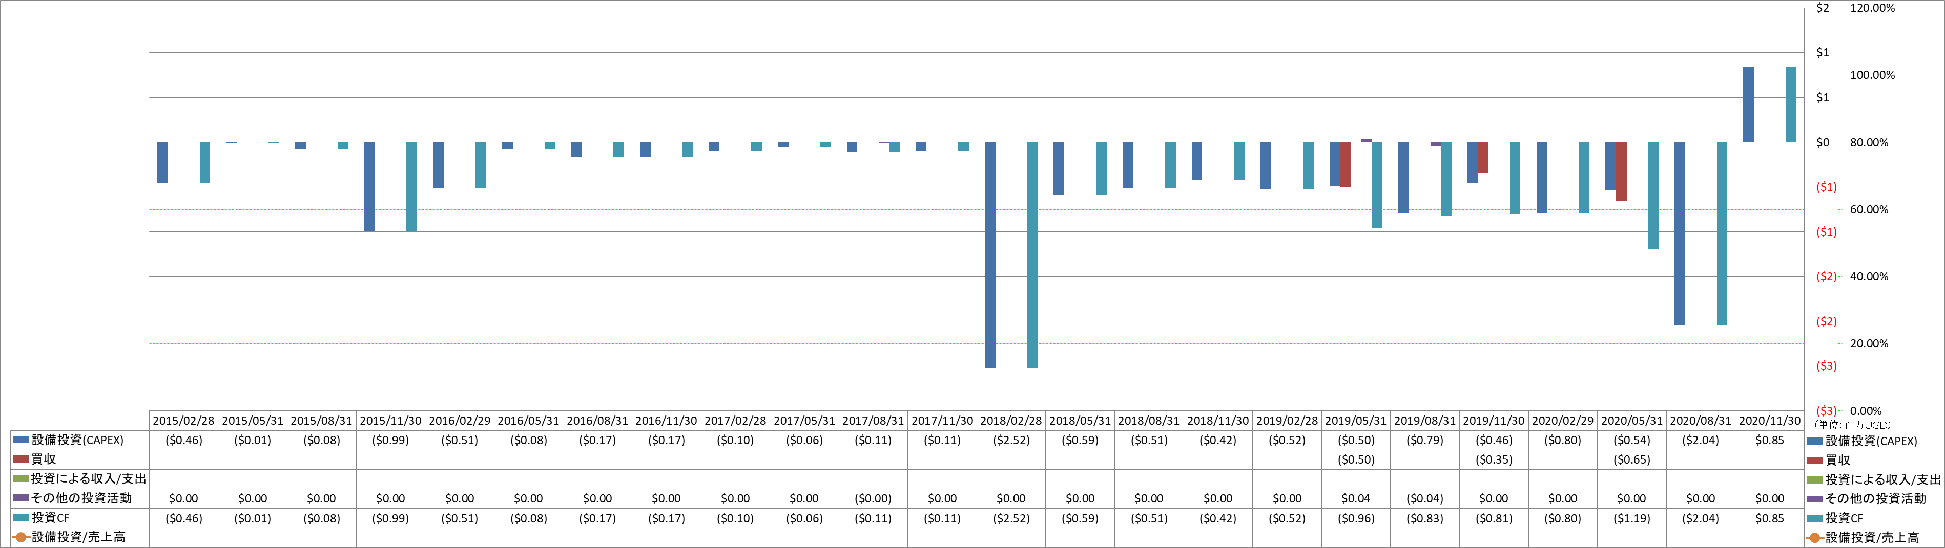Select the 2019/11/30 date header
Screen dimensions: 1945x548
1494,421
